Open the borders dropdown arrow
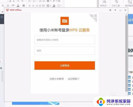The image size is (133, 107). tap(61, 6)
